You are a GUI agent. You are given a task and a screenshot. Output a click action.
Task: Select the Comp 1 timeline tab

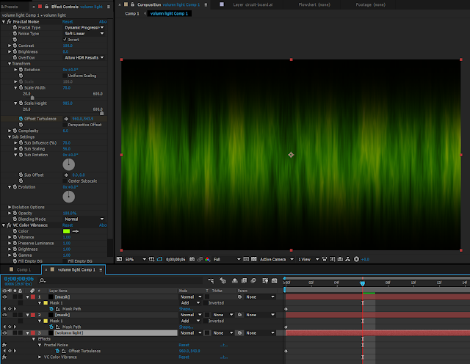click(24, 269)
